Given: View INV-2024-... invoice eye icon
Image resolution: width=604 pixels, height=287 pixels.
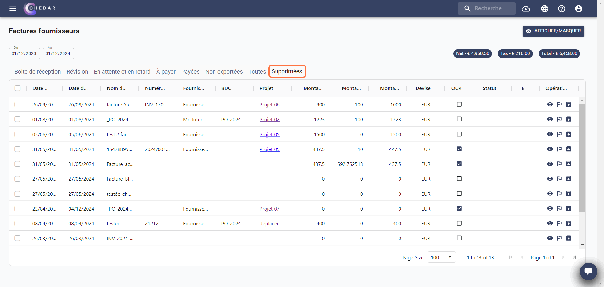Looking at the screenshot, I should [550, 238].
